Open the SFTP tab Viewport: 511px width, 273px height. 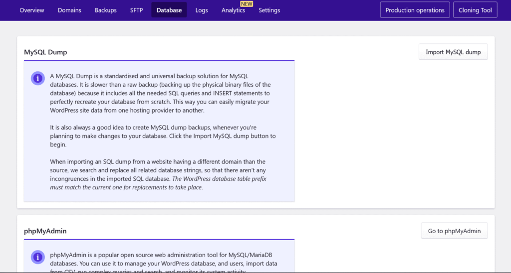pos(137,10)
